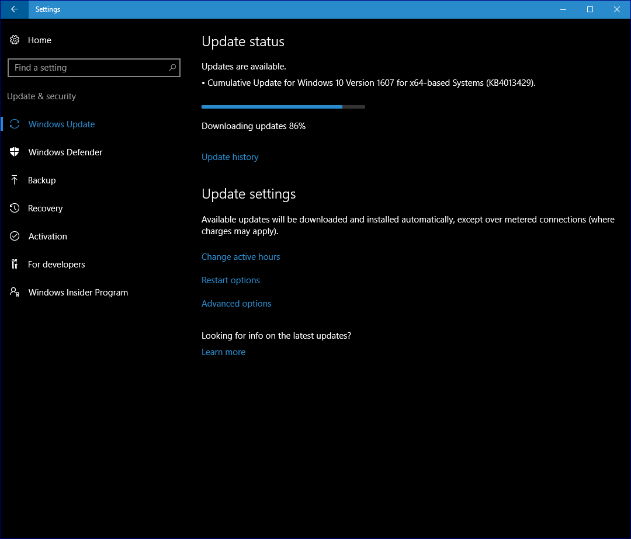Click the Backup upload arrow icon

coord(15,180)
